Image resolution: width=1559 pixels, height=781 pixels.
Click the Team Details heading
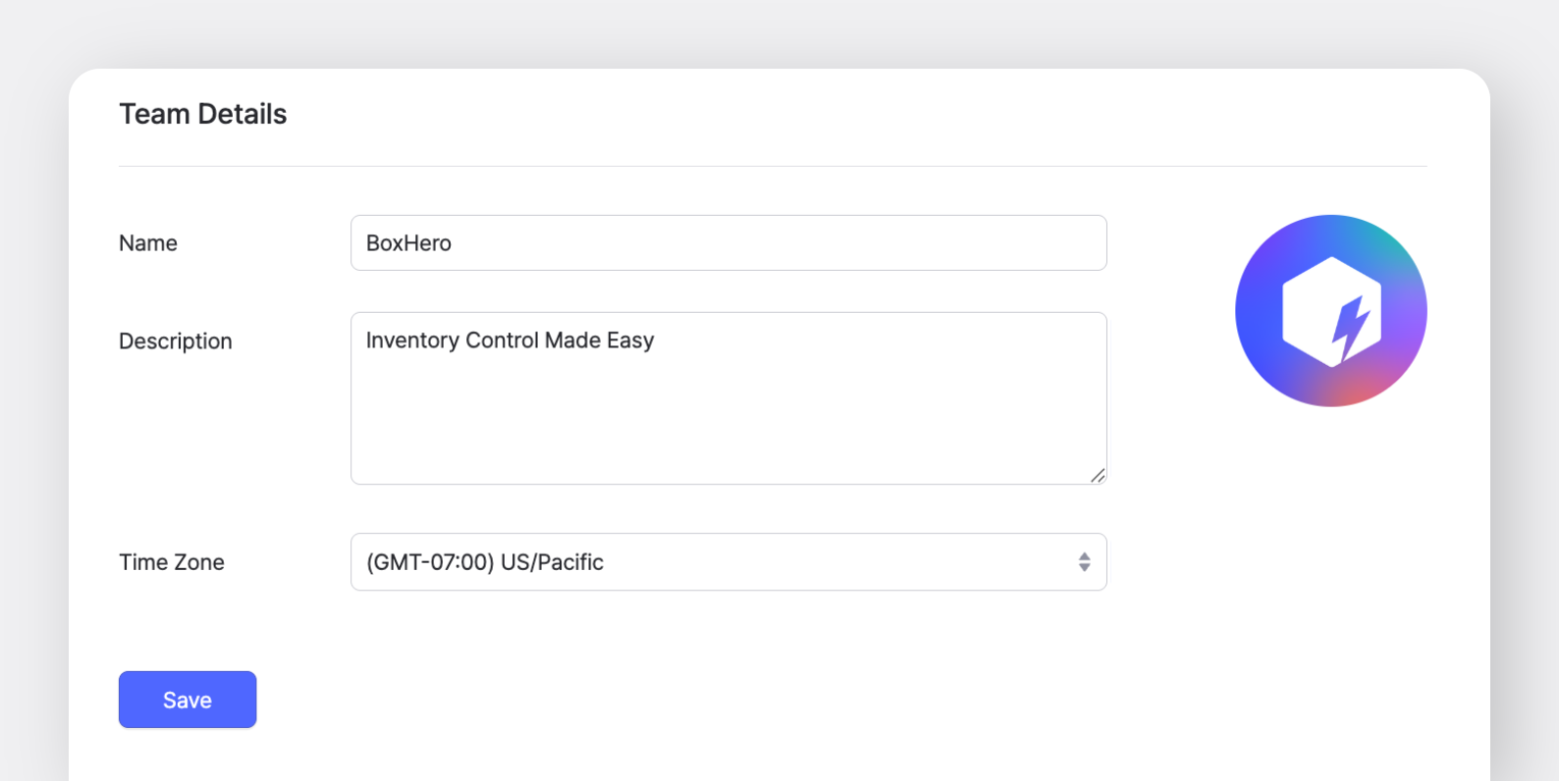(203, 114)
